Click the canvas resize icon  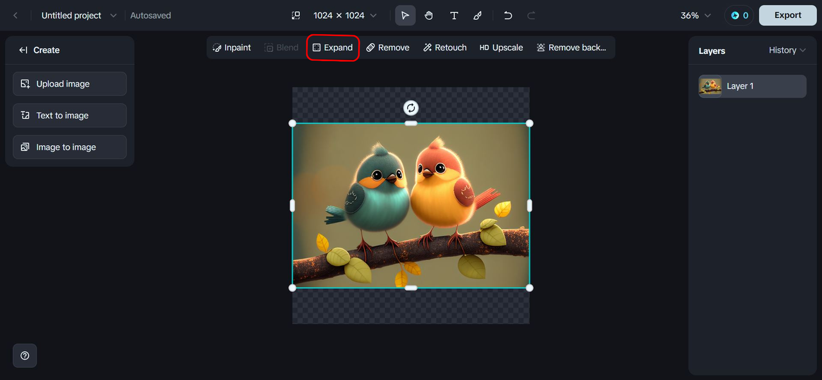(x=295, y=15)
